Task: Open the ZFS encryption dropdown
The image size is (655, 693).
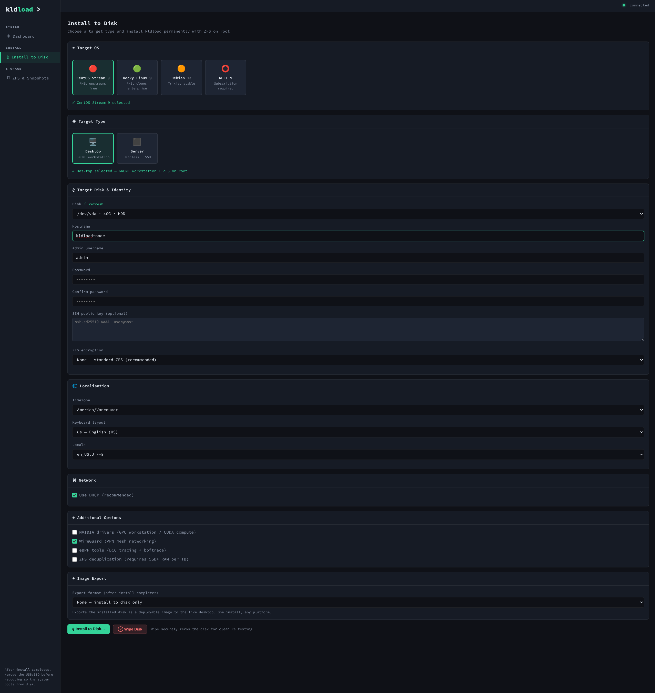Action: 358,360
